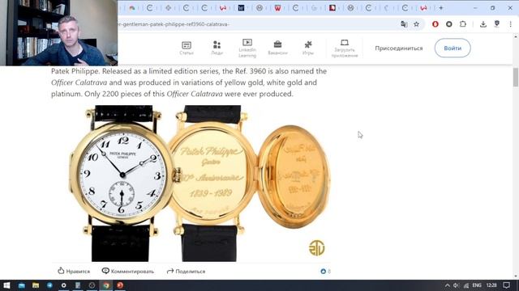This screenshot has height=291, width=519.
Task: Open the Люди (People) navigation icon
Action: tap(217, 48)
